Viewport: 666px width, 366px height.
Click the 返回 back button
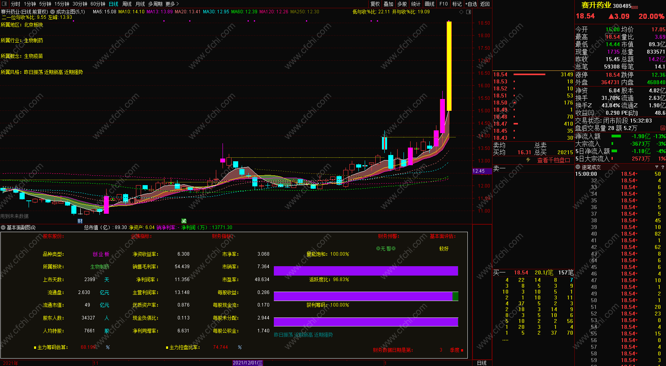(485, 4)
